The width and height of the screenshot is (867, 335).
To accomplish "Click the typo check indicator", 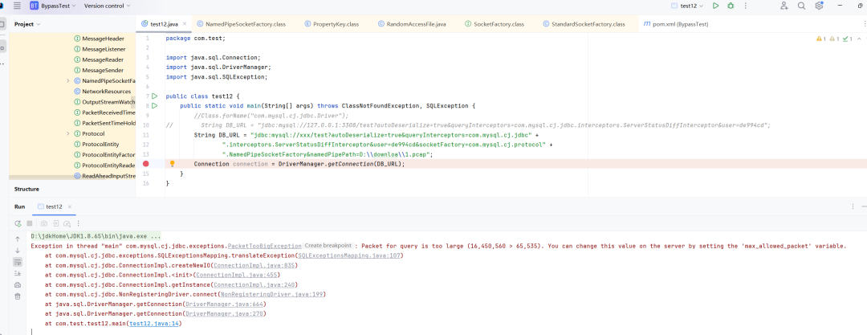I will click(x=849, y=39).
